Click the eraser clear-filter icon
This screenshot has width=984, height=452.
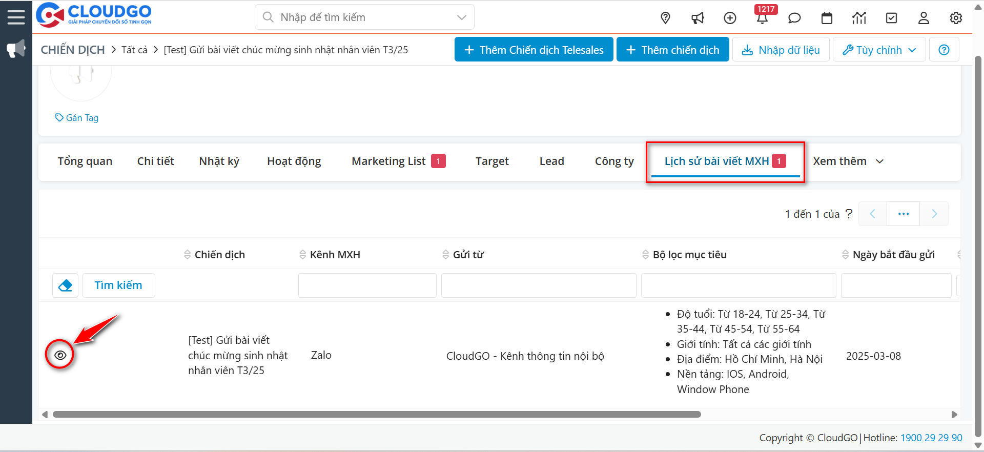[65, 285]
